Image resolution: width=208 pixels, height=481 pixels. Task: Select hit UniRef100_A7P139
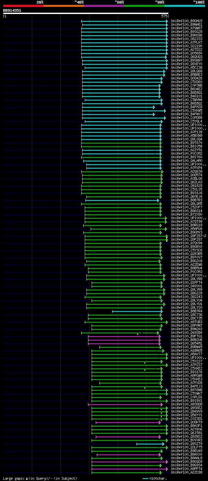(x=187, y=132)
